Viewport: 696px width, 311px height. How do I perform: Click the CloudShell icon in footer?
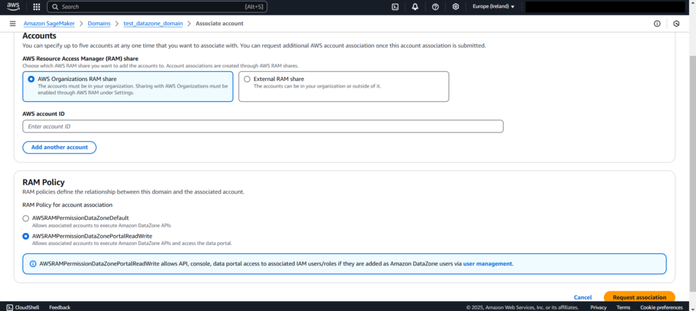pyautogui.click(x=10, y=308)
